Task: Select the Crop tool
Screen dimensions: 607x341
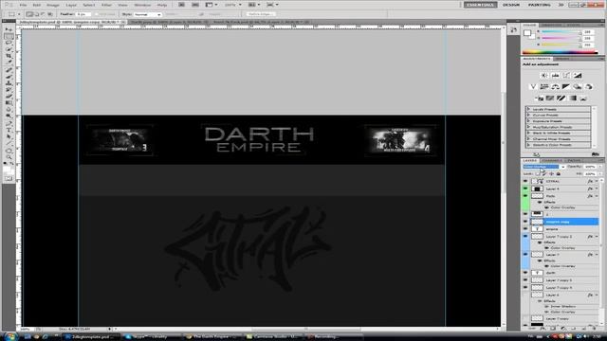Action: [9, 56]
